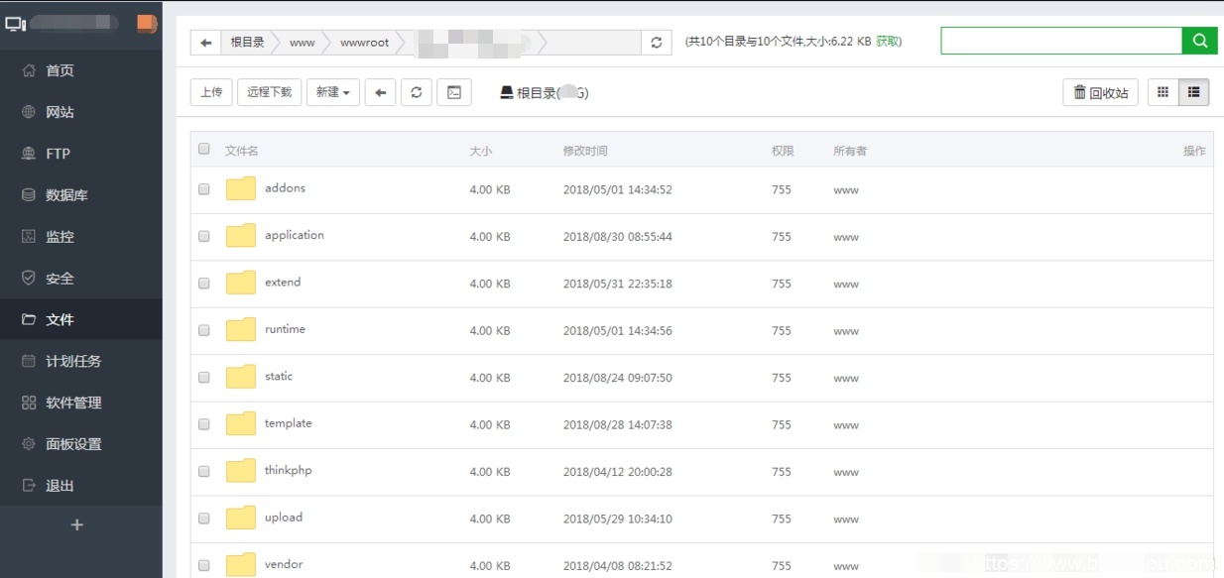
Task: Open 软件管理 in the sidebar
Action: pyautogui.click(x=81, y=403)
